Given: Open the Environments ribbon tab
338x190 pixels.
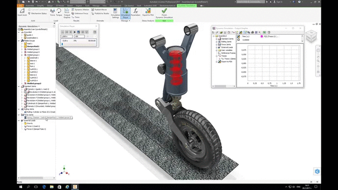Looking at the screenshot, I should [x=115, y=5].
